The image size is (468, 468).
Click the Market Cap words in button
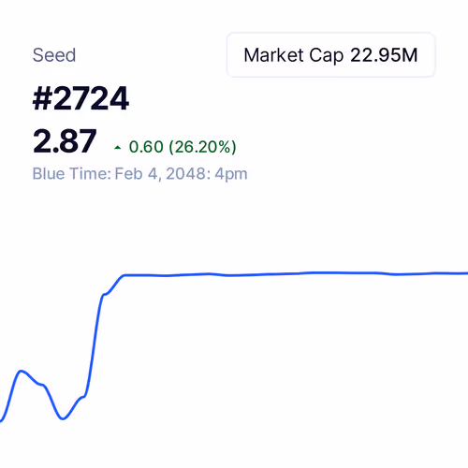(x=294, y=55)
